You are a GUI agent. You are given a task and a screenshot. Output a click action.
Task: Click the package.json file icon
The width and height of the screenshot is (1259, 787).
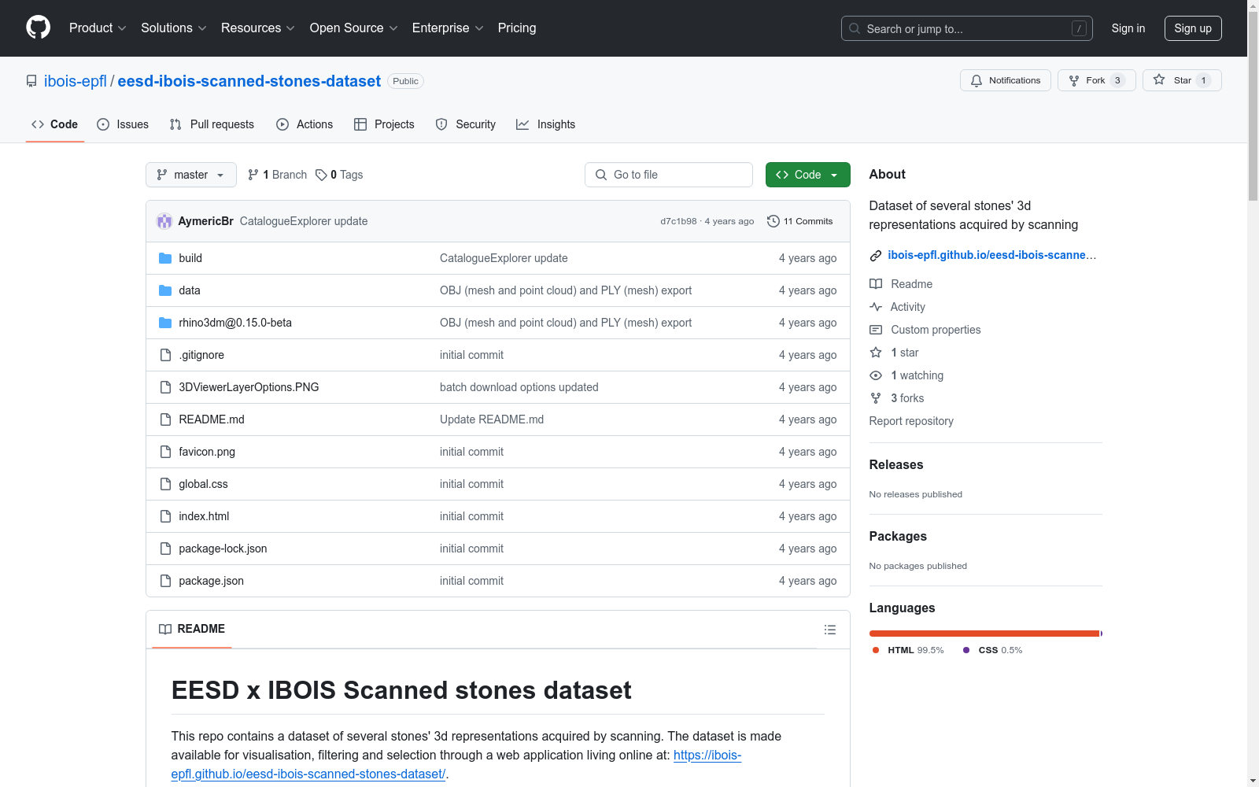coord(165,581)
